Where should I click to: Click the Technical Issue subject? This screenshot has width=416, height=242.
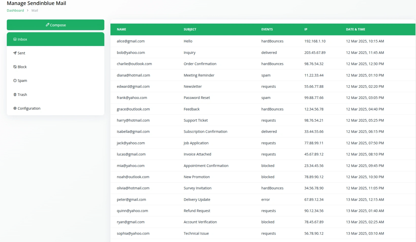(196, 234)
